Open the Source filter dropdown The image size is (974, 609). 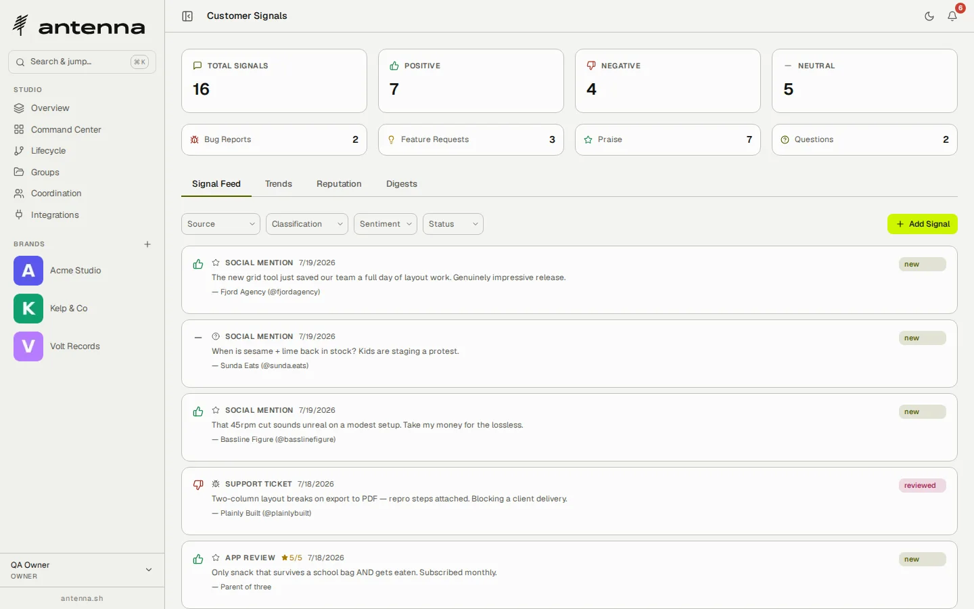coord(221,224)
